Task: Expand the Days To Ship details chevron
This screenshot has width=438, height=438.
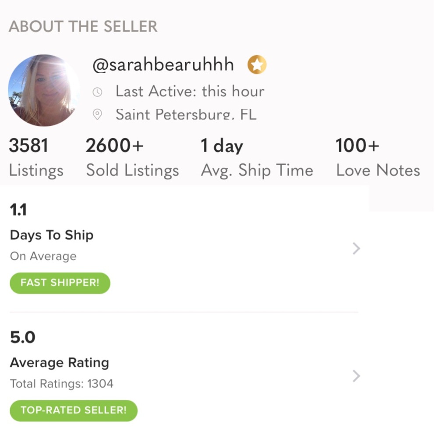Action: (x=356, y=249)
